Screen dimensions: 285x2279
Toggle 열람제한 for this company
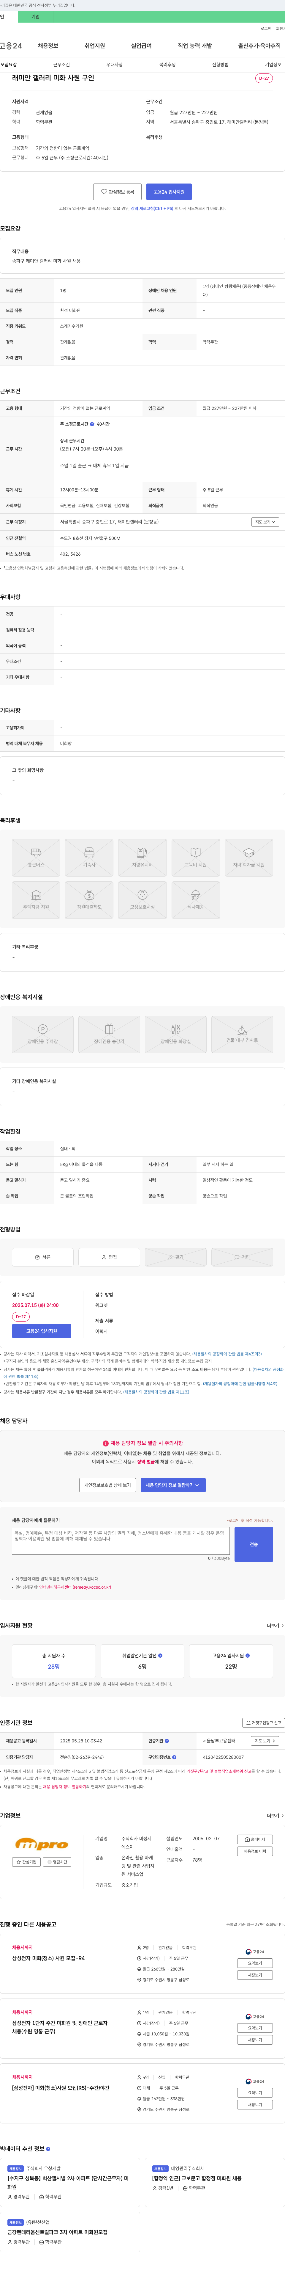coord(57,1862)
